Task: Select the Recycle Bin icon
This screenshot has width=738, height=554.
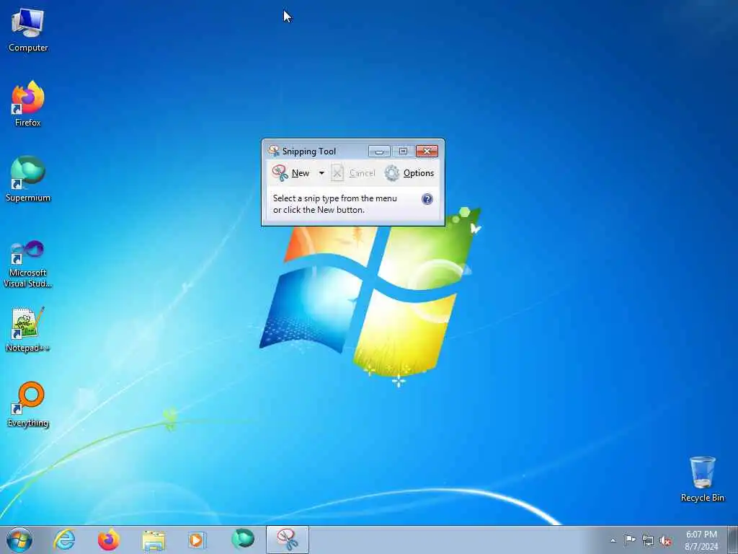Action: click(702, 479)
